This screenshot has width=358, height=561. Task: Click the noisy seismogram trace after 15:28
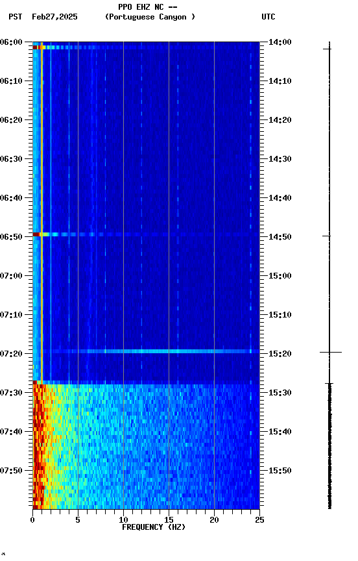tap(329, 446)
